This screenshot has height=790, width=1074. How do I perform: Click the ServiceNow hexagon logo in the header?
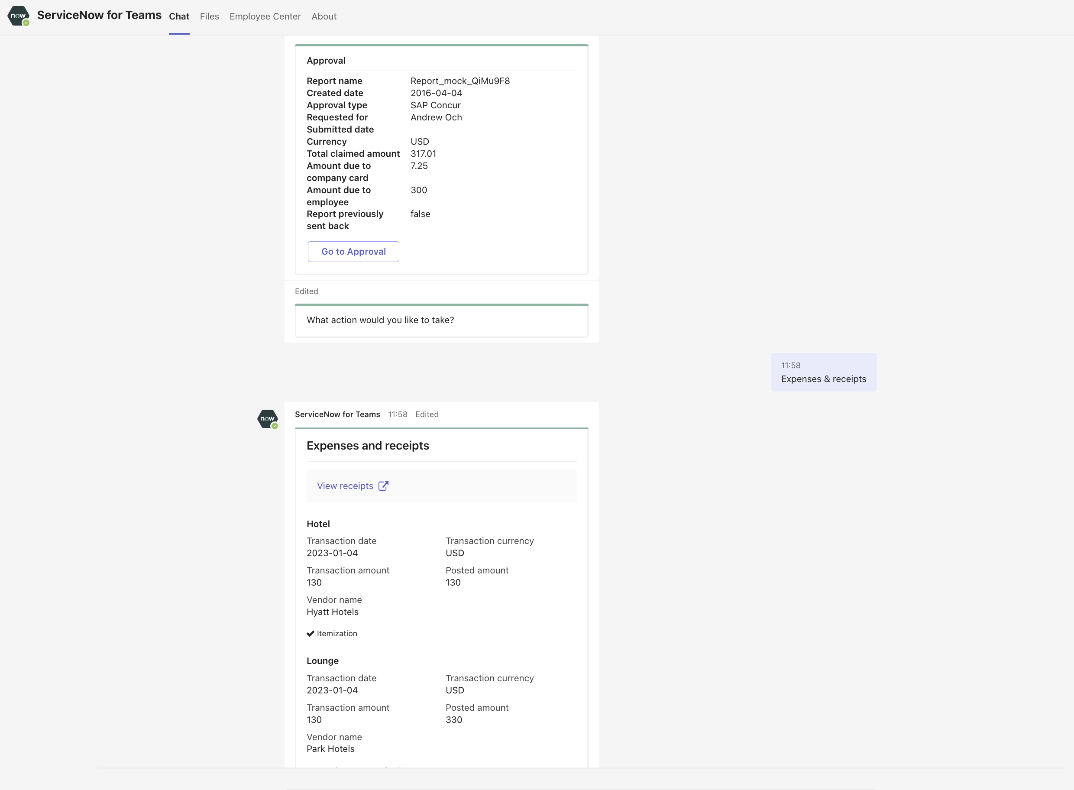click(18, 16)
